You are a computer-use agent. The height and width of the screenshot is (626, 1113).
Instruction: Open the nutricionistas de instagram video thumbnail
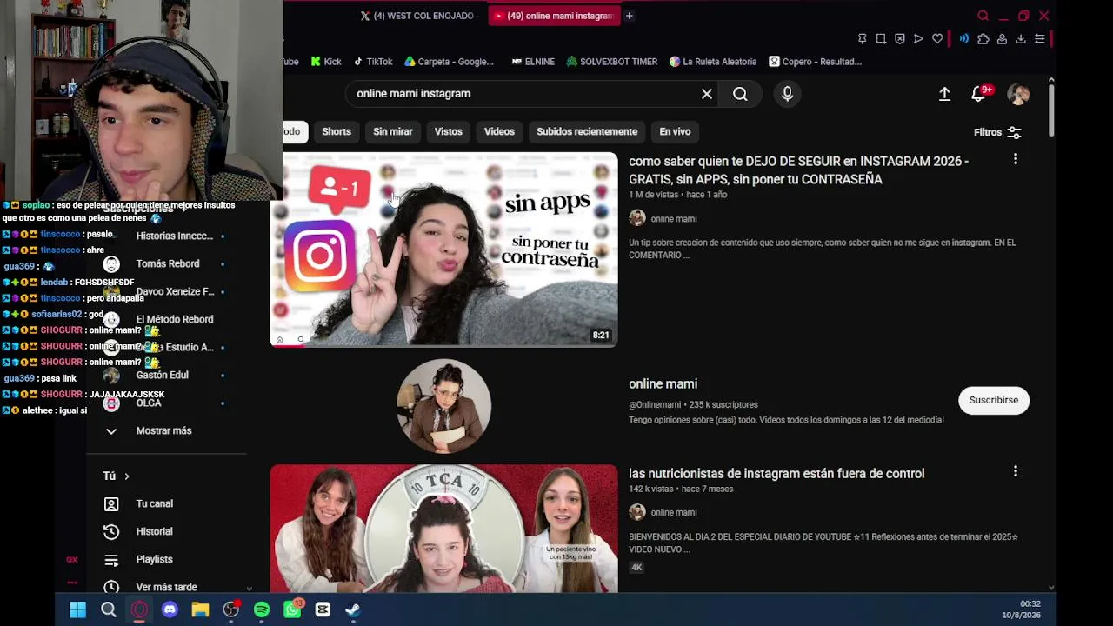click(443, 529)
